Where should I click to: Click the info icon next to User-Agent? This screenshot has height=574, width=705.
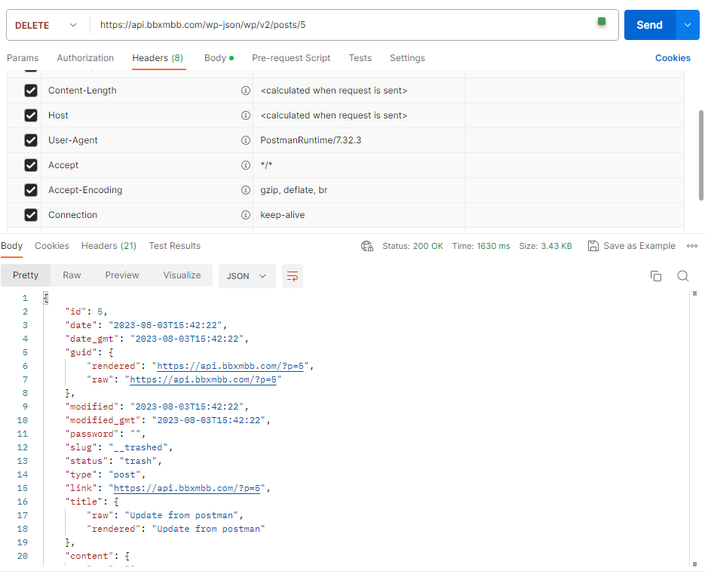245,140
